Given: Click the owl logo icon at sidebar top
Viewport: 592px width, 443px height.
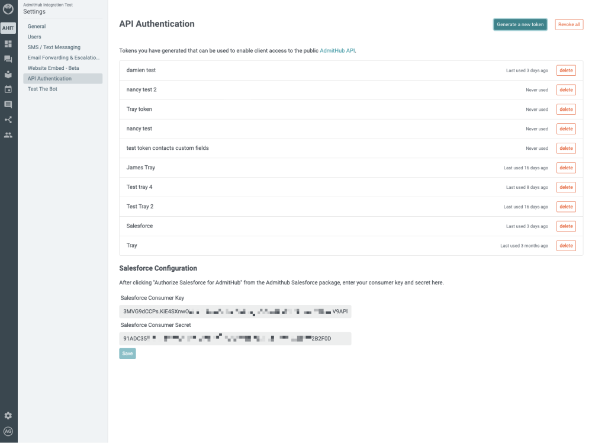Looking at the screenshot, I should (8, 8).
